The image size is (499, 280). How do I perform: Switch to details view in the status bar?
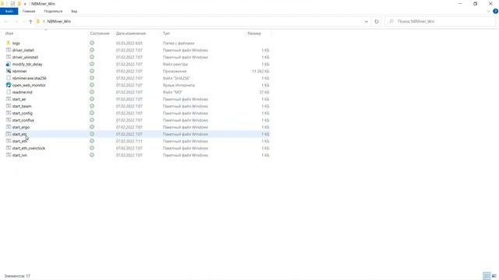point(487,276)
